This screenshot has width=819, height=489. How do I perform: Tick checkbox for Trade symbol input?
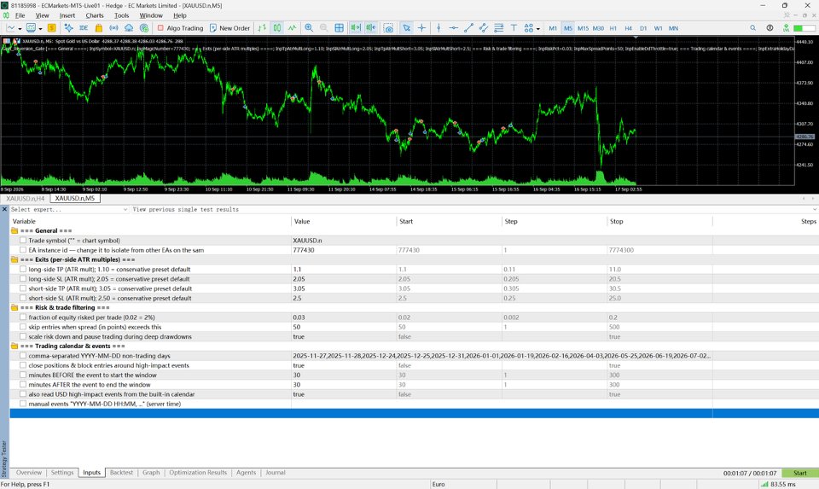(x=23, y=241)
